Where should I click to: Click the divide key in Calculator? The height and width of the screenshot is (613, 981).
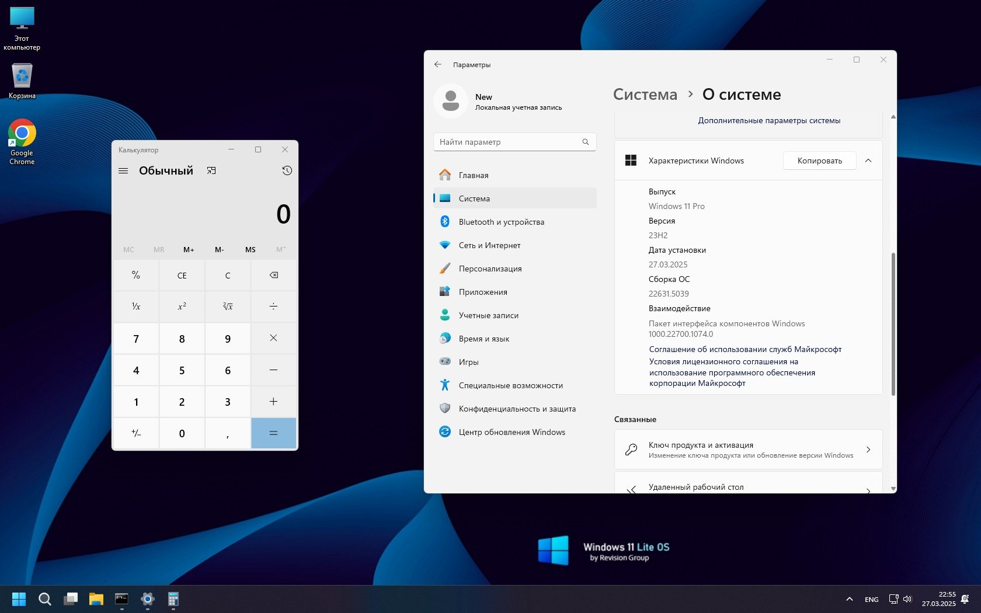tap(273, 306)
